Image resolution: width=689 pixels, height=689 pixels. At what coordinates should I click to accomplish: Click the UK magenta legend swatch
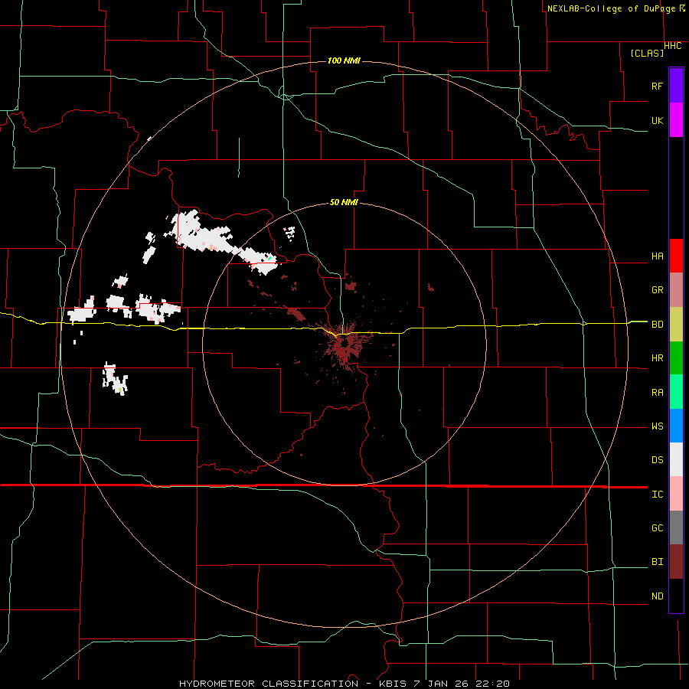pyautogui.click(x=676, y=120)
